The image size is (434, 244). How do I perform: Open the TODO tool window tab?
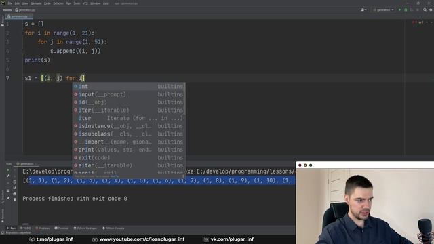[x=26, y=228]
